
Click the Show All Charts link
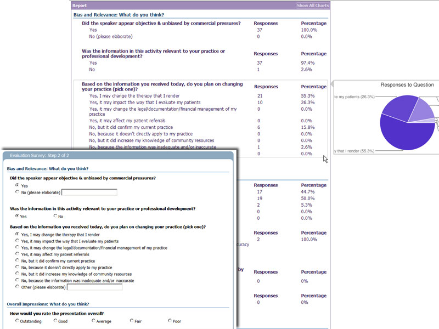(x=313, y=5)
